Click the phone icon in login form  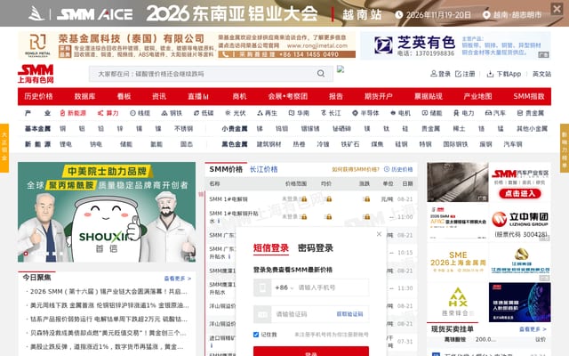(x=262, y=287)
